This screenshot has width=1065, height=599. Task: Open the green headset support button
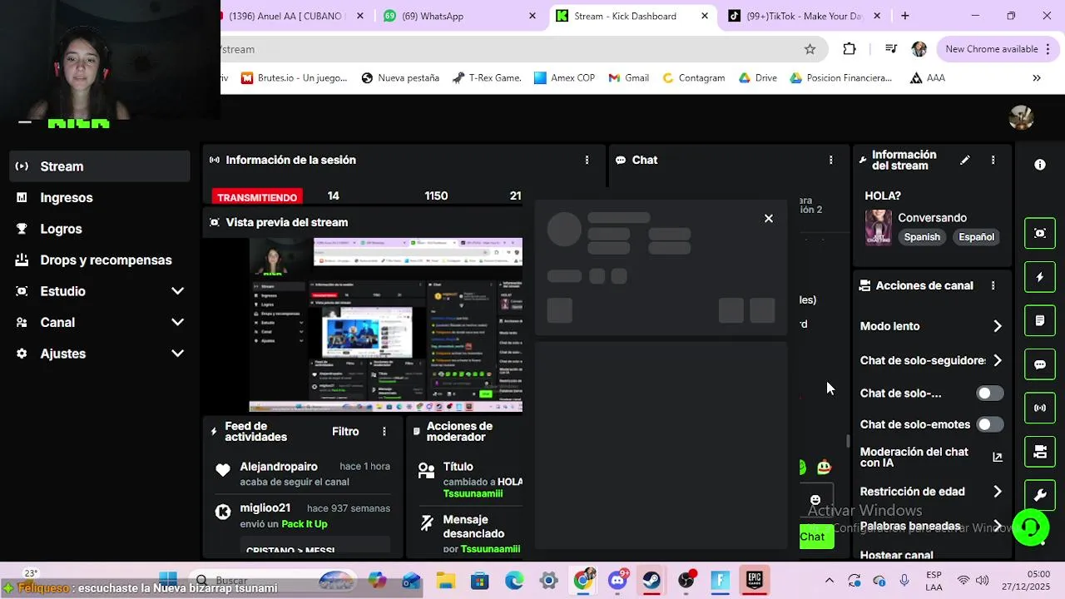1031,527
